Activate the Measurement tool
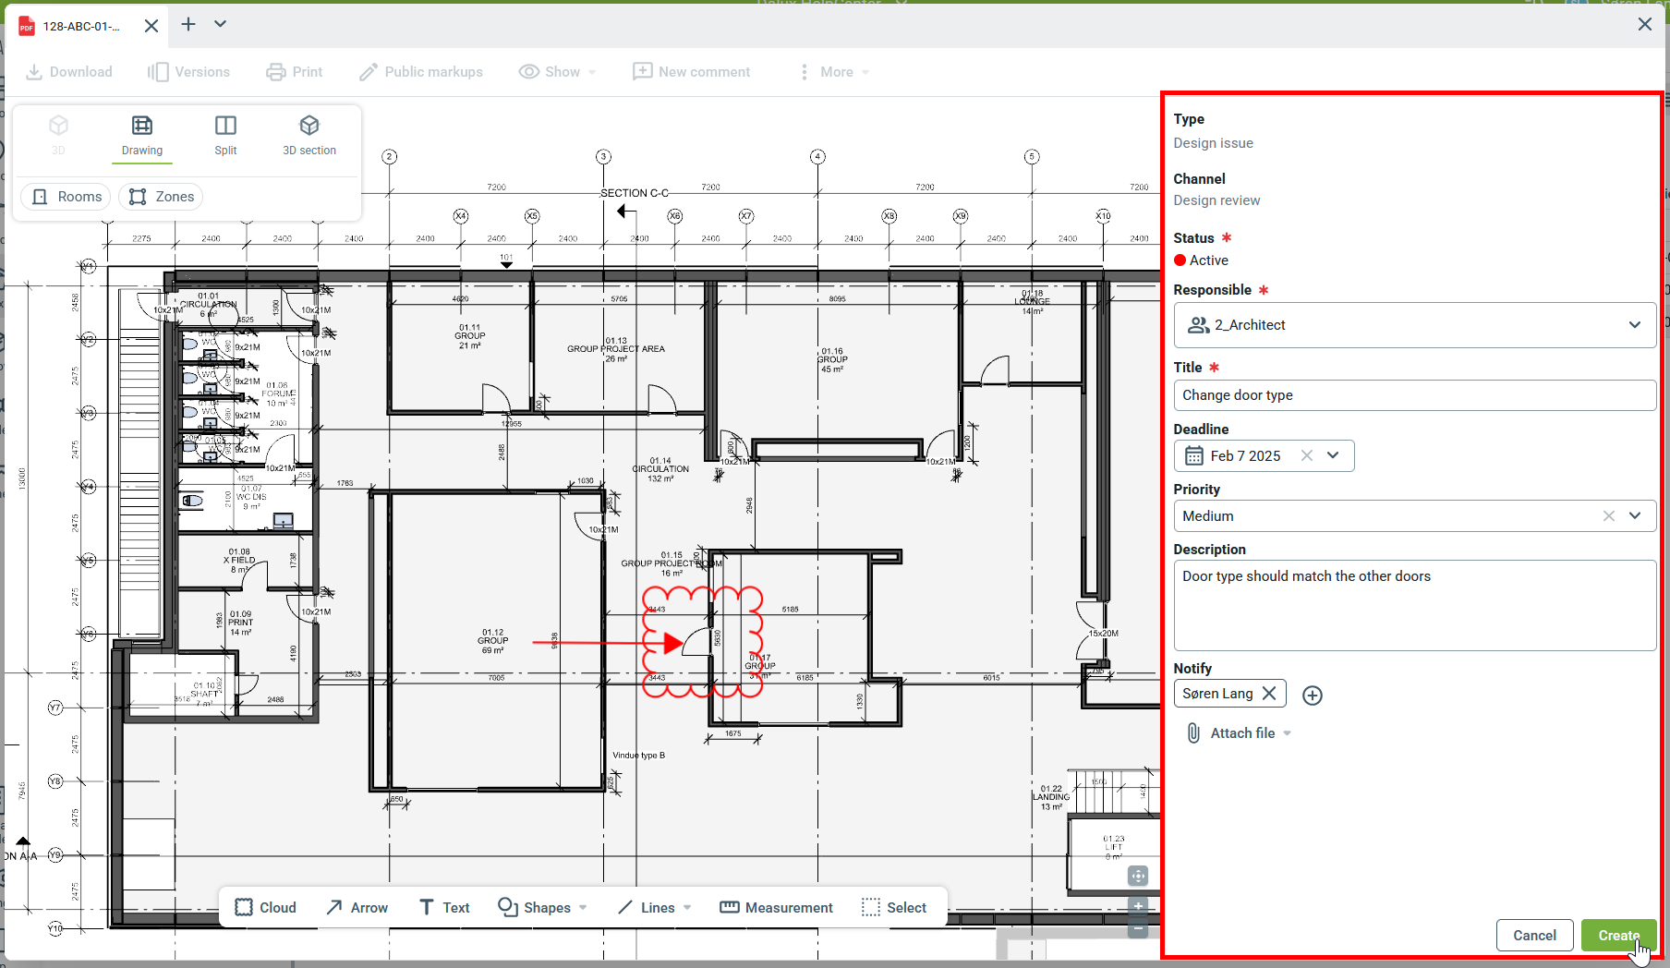The width and height of the screenshot is (1670, 968). (776, 907)
